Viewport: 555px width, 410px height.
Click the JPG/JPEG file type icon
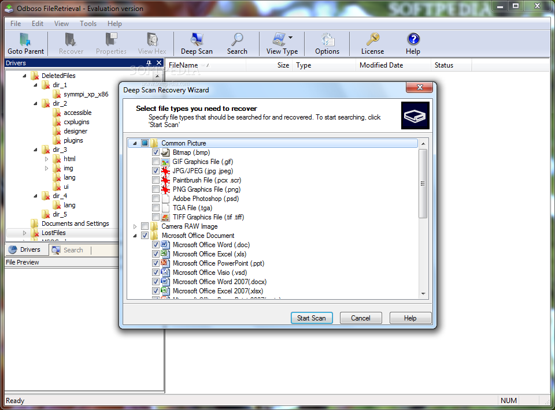165,171
